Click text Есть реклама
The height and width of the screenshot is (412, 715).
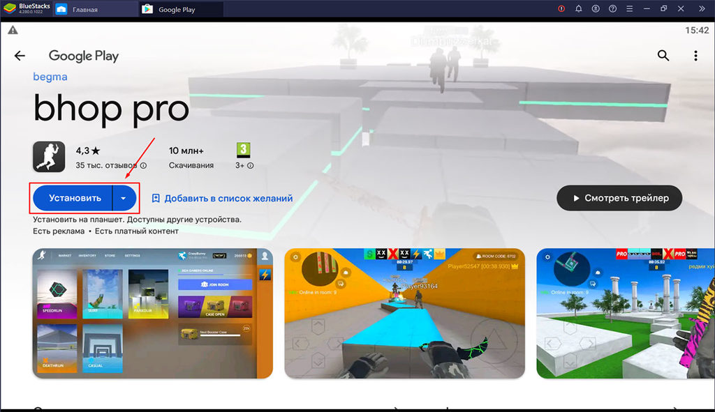(x=59, y=231)
